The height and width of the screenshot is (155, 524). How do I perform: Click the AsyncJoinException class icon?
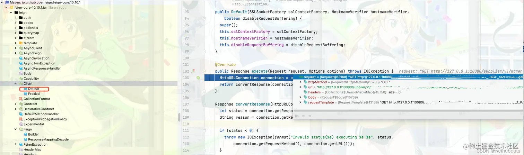tap(21, 63)
